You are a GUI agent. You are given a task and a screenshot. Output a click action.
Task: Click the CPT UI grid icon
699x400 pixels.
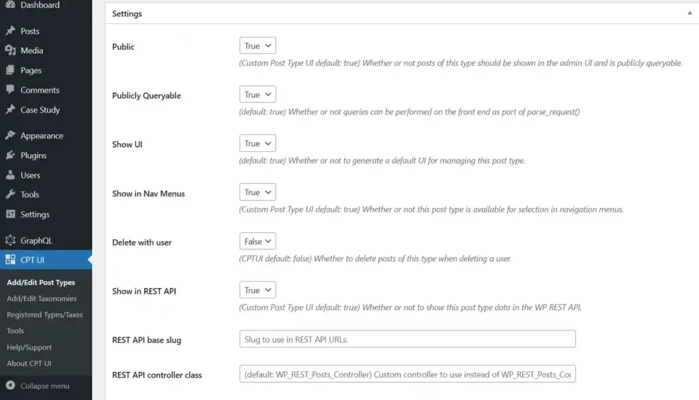click(x=10, y=260)
